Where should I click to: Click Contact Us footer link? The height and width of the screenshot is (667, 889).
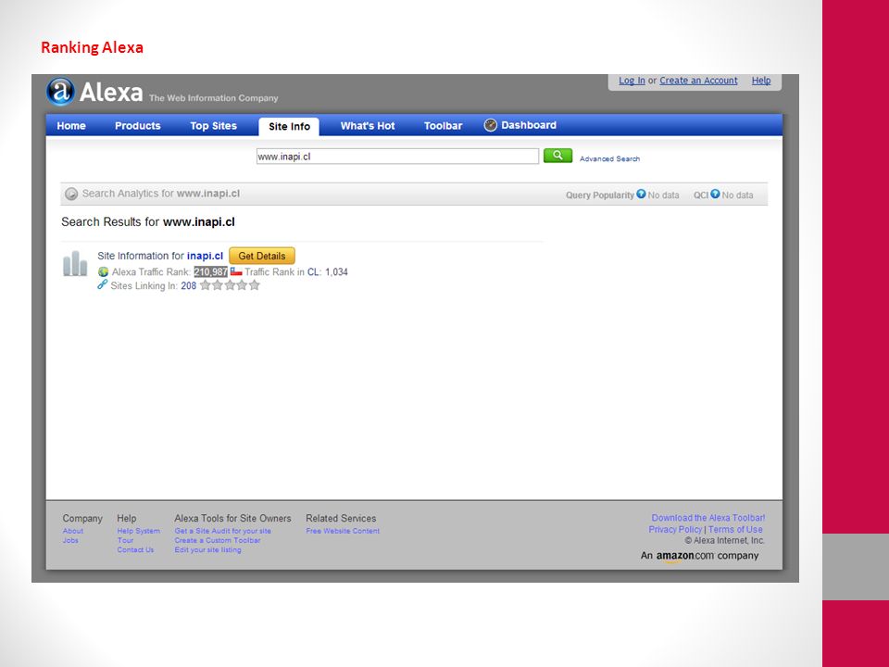[x=135, y=549]
